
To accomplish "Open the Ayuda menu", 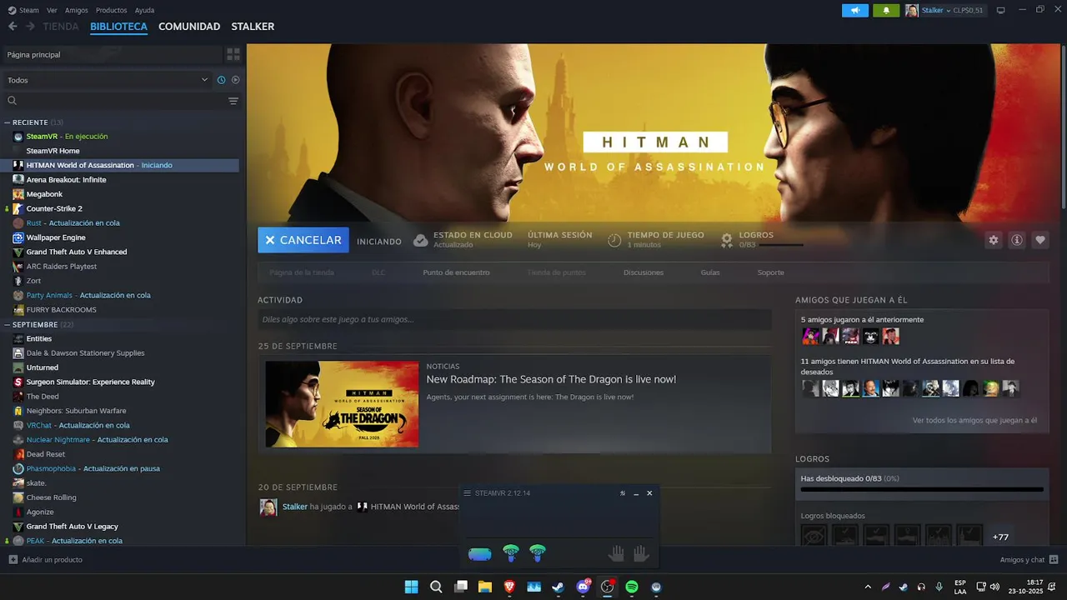I will pos(144,10).
